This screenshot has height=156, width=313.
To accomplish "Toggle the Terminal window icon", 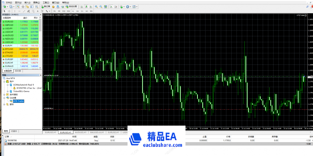I will click(x=32, y=7).
